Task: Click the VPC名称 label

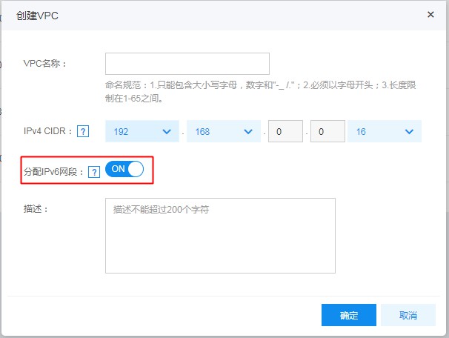Action: (45, 63)
